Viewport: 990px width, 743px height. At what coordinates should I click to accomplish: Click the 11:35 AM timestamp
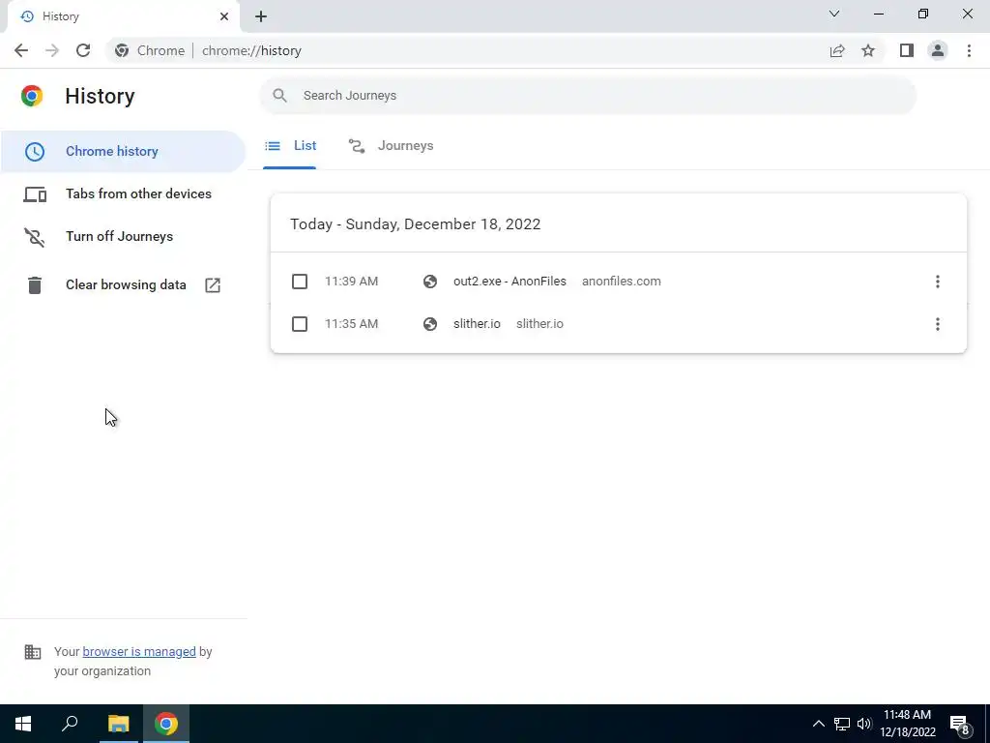click(352, 324)
